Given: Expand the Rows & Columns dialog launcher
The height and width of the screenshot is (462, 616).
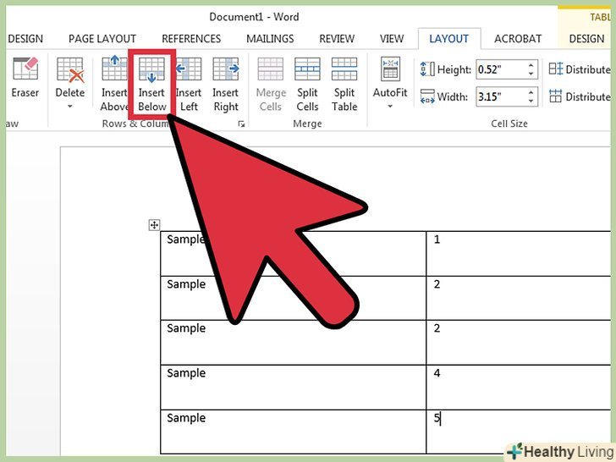Looking at the screenshot, I should [x=241, y=124].
